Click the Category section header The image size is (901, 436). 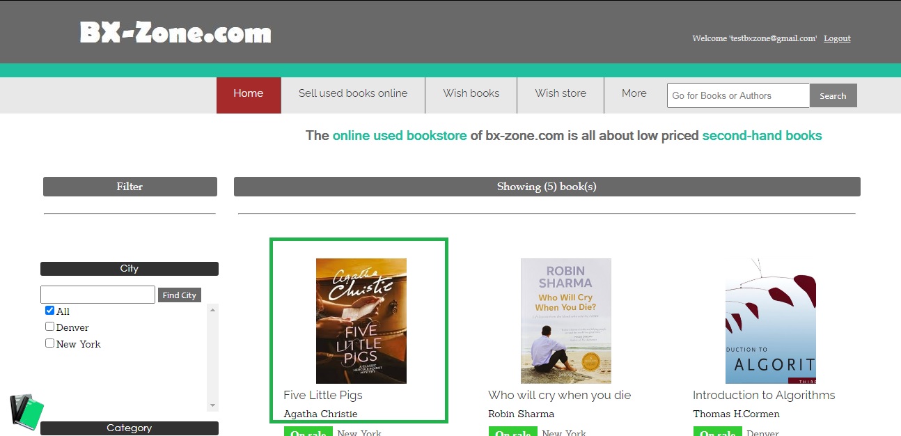coord(130,428)
